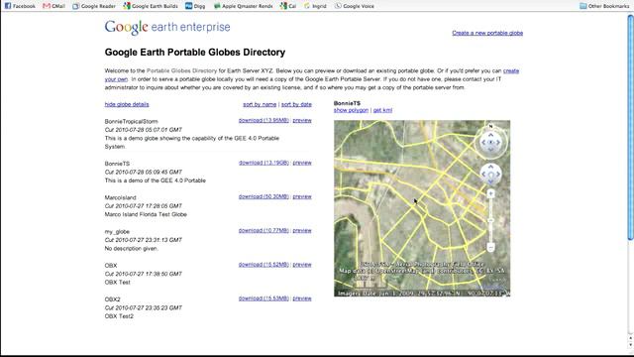Click show polygon for BonnieTS
This screenshot has width=634, height=357.
tap(351, 110)
